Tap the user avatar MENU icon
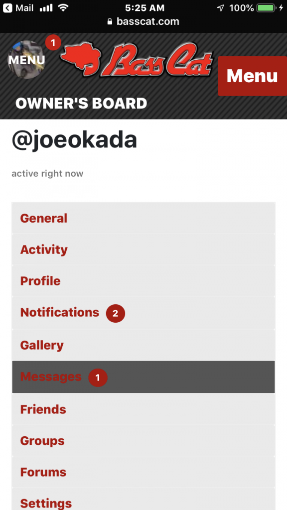 (26, 60)
